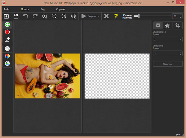
Task: Zoom out with the minus magnifier
Action: click(x=54, y=16)
